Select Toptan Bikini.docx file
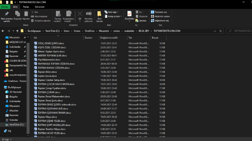 click(47, 72)
